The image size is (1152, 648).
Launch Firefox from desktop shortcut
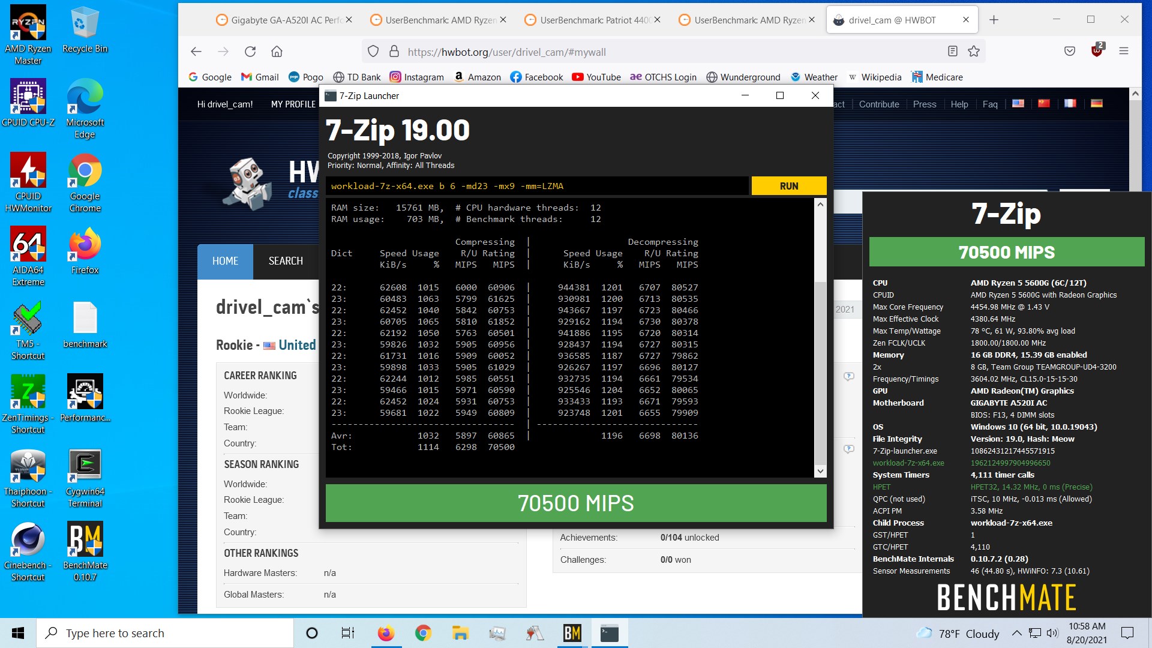[85, 251]
